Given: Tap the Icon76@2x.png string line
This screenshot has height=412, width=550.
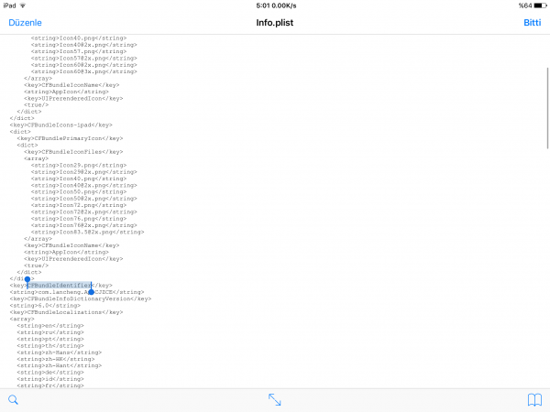Looking at the screenshot, I should (x=83, y=225).
